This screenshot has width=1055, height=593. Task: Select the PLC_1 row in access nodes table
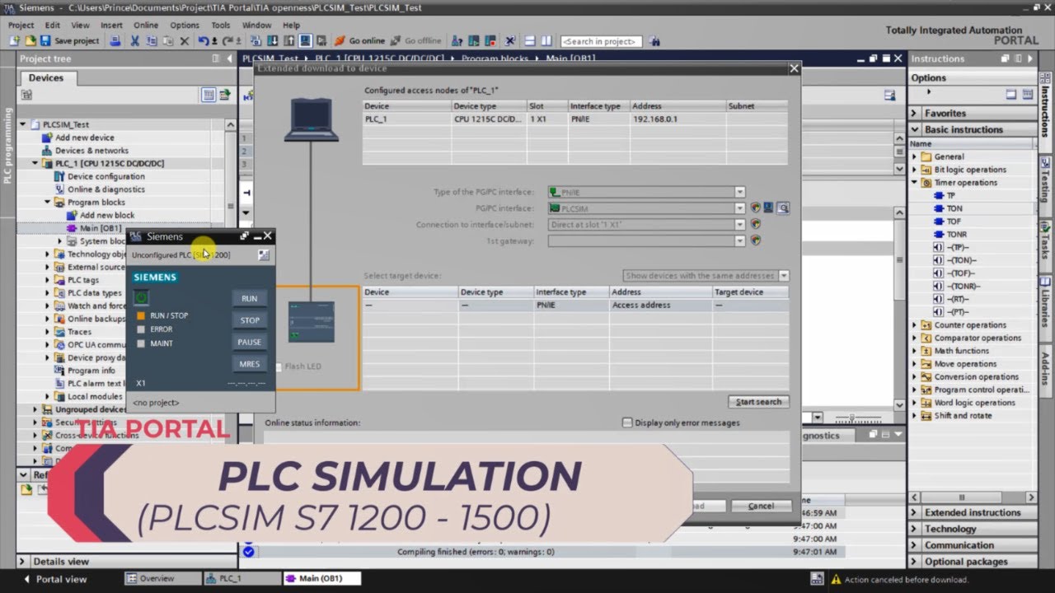tap(575, 119)
